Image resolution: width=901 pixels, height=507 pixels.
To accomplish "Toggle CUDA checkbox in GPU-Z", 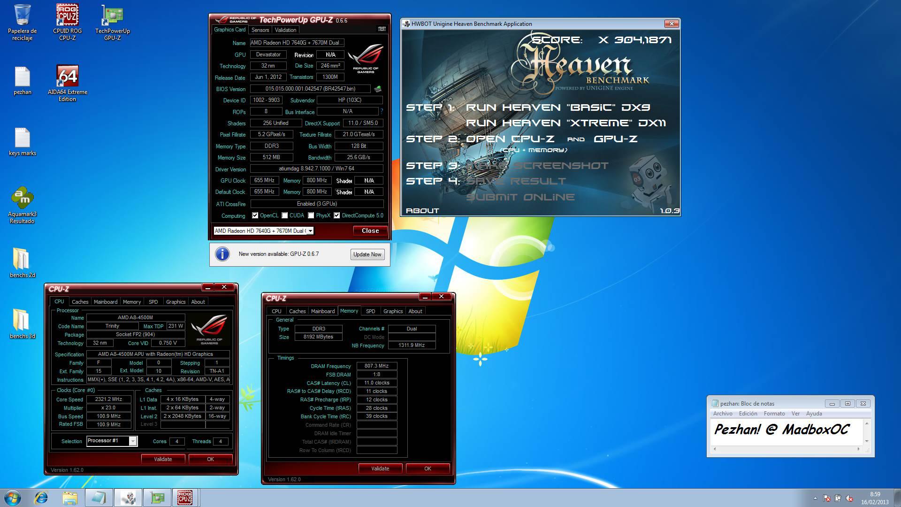I will point(284,215).
